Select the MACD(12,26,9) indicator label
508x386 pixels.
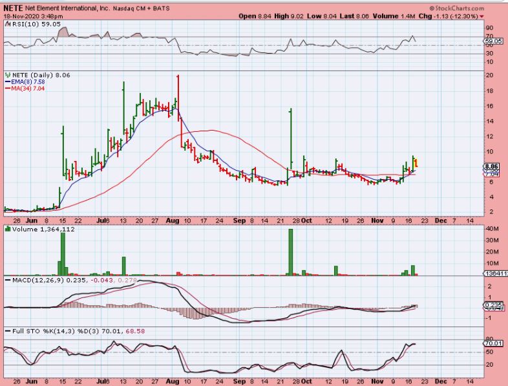[32, 279]
